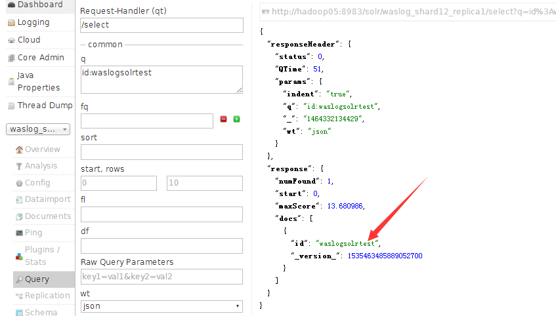Click the fq filter query field
This screenshot has width=556, height=316.
pyautogui.click(x=147, y=121)
